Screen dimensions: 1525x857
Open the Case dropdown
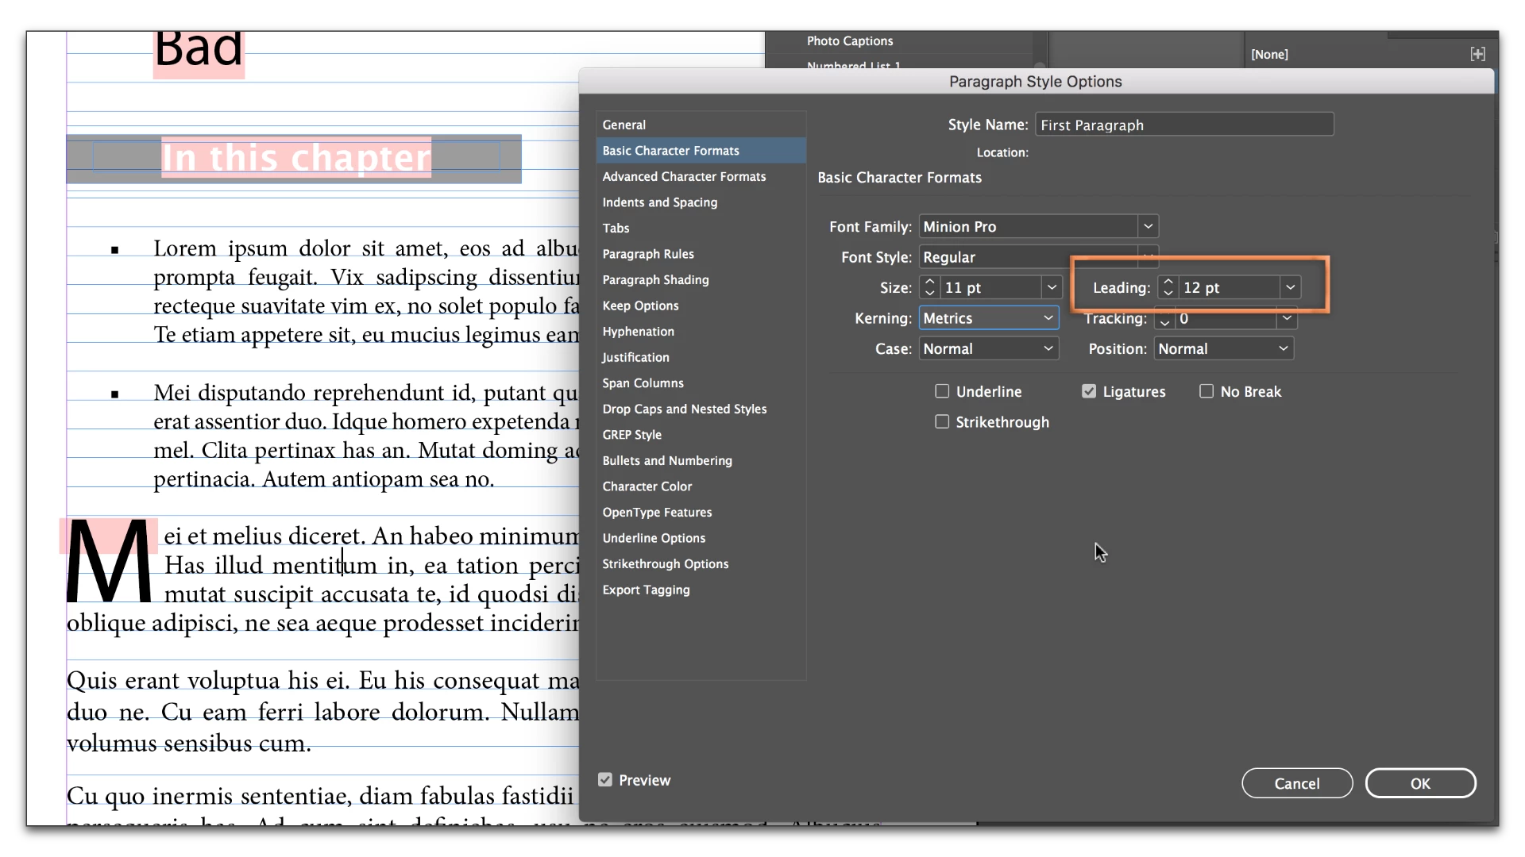click(x=1048, y=349)
